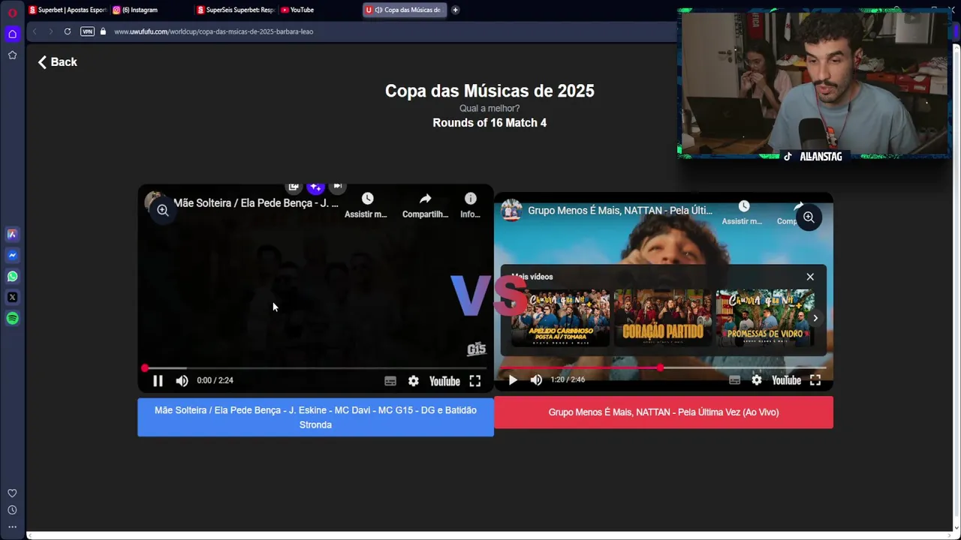The image size is (961, 540).
Task: Open Apelido Carinhoso suggested video thumbnail
Action: tap(561, 318)
